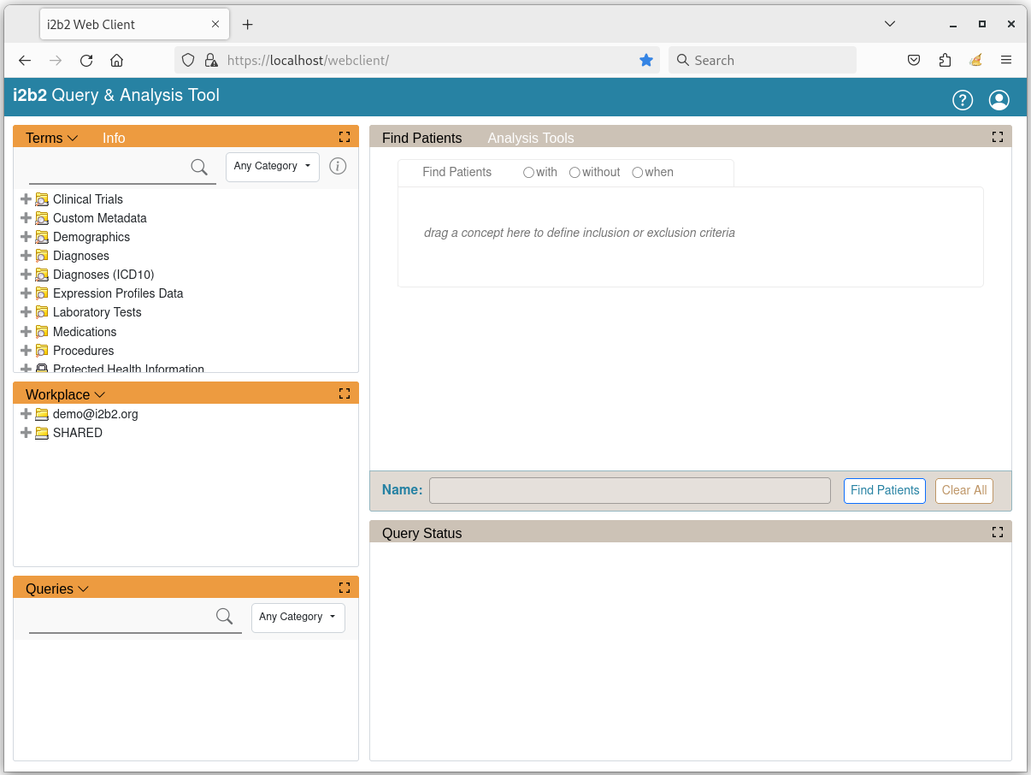Click the Query Status panel title

pos(421,533)
